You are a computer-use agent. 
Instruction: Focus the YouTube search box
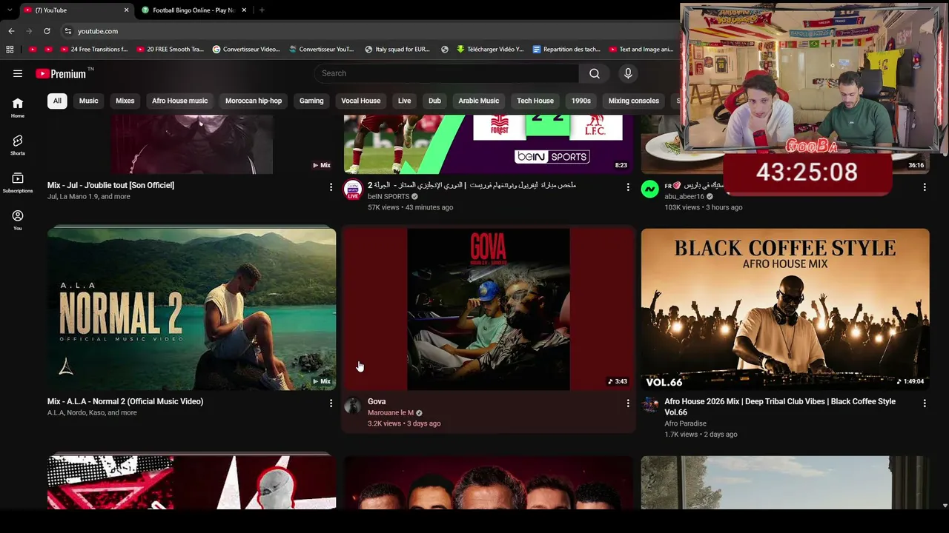[x=447, y=73]
